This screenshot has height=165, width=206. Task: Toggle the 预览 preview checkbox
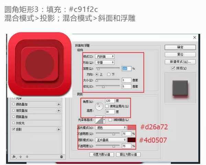coord(173,68)
